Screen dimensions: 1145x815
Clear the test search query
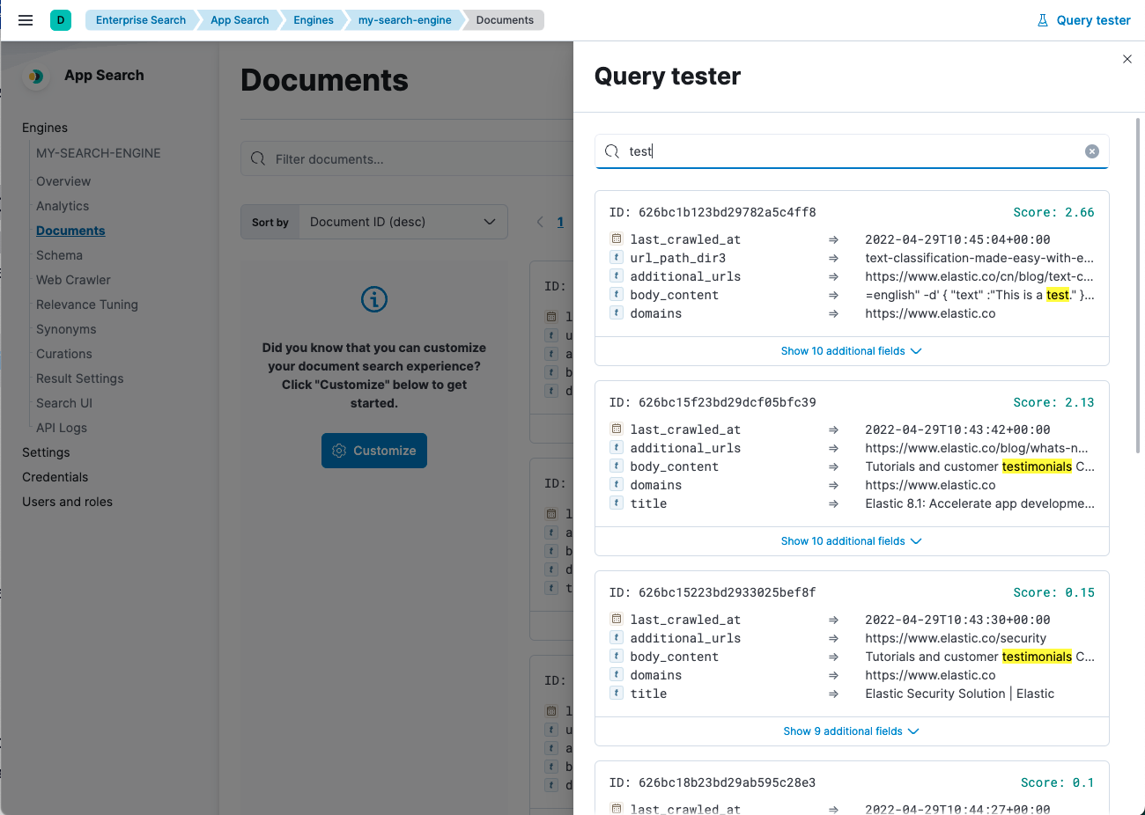1092,151
